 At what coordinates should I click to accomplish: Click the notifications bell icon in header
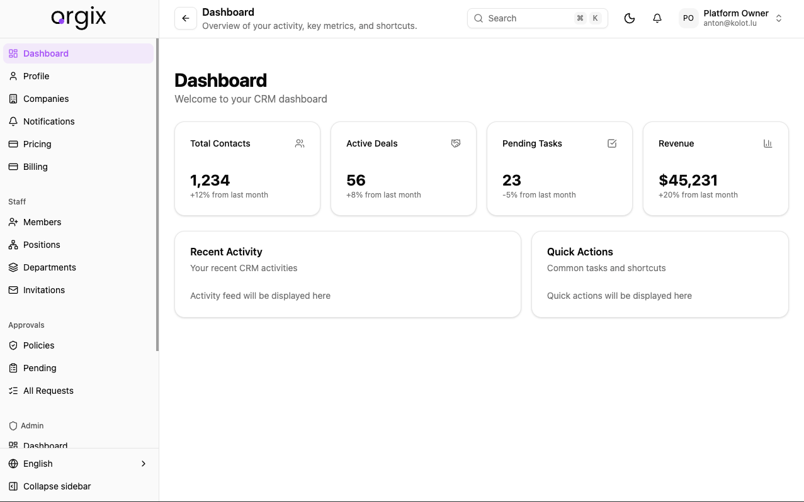pos(657,18)
